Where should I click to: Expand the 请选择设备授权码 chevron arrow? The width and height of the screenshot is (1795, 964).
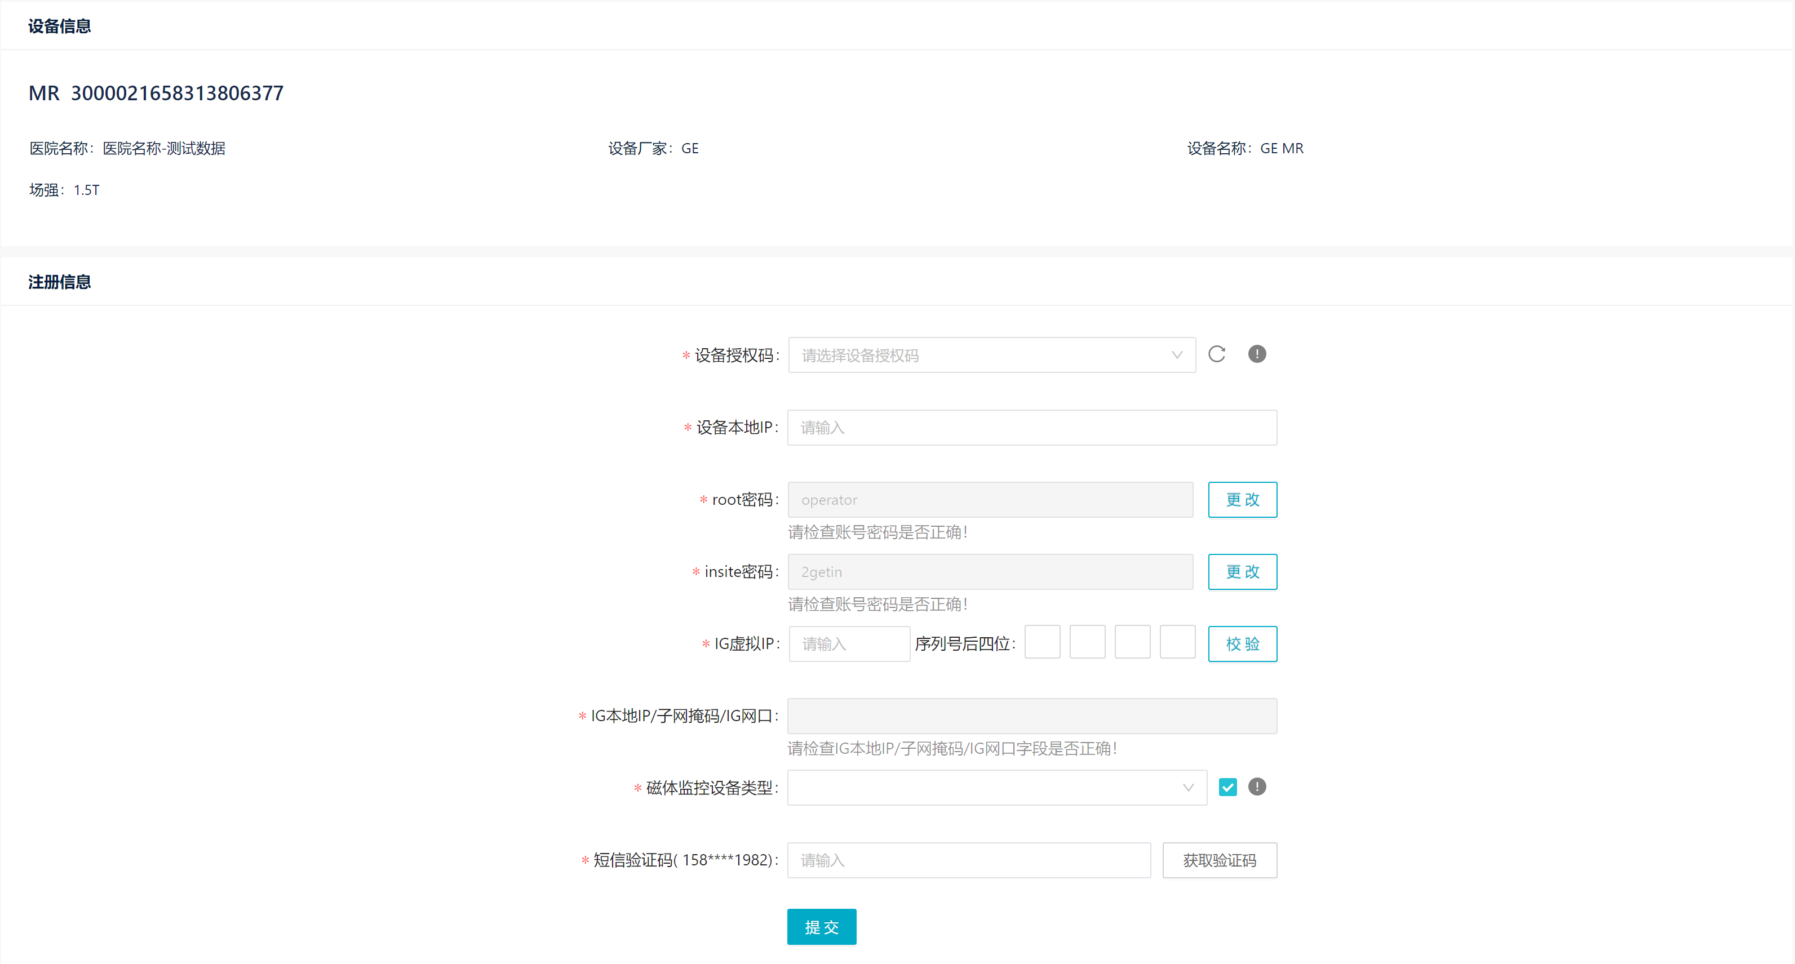pyautogui.click(x=1176, y=355)
